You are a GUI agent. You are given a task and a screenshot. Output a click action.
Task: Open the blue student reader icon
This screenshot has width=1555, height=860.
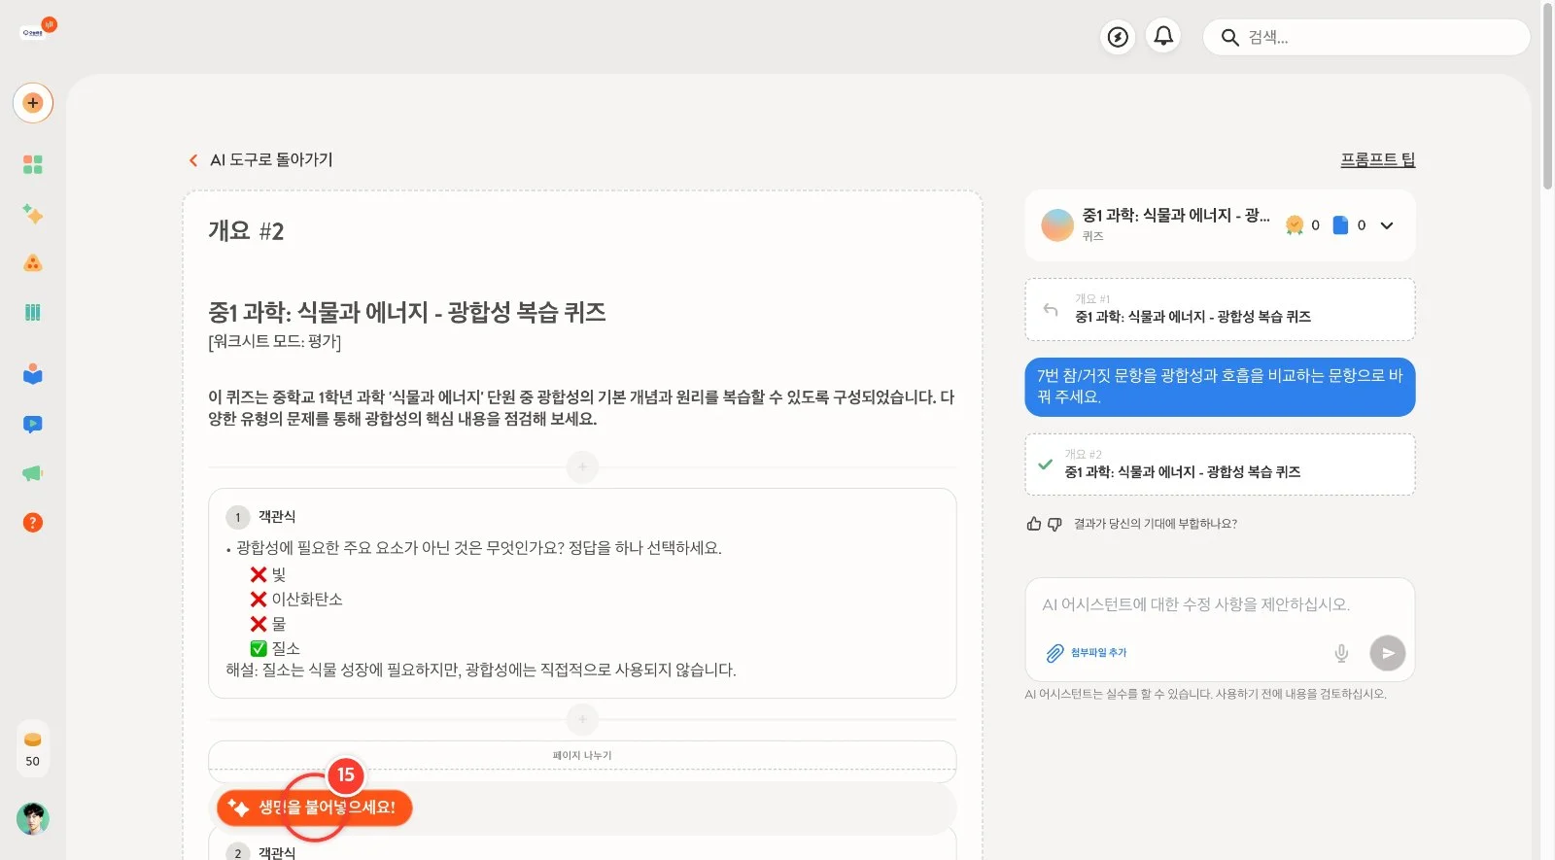(33, 374)
